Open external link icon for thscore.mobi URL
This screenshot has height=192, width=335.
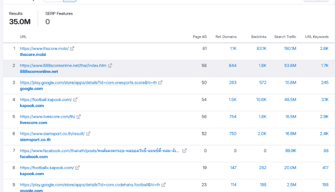click(72, 48)
